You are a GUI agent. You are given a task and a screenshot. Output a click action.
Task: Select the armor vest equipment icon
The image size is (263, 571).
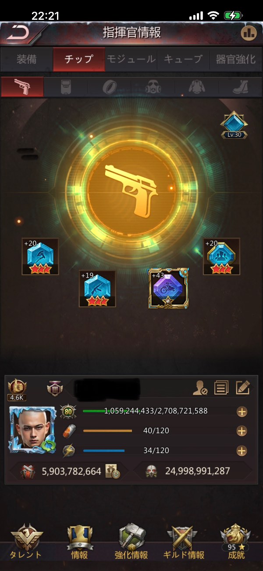66,87
